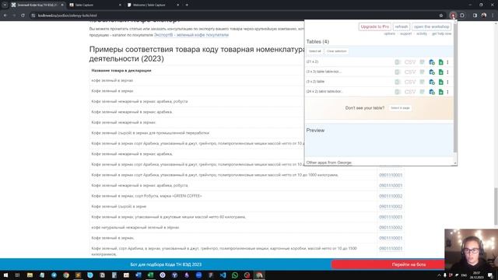Click the first gray export icon of the (24 x 2) table
Viewport: 498px width, 280px height.
pyautogui.click(x=398, y=92)
